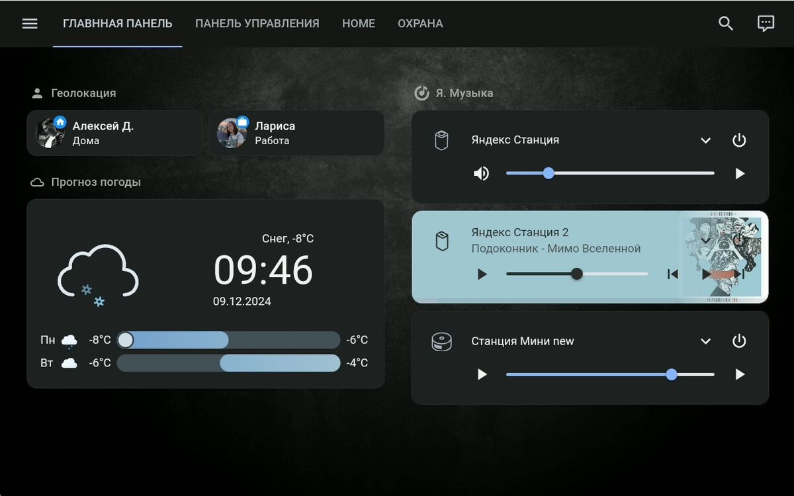Click the Яндекс Станция 2 speaker icon
Screen dimensions: 794x496
point(441,241)
